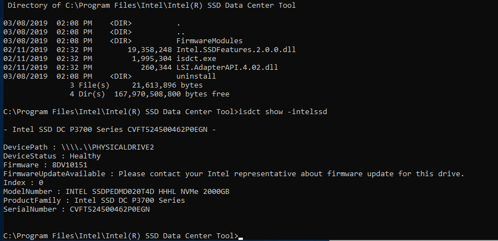Click the ProductFamily Intel SSD DC P3700 line
This screenshot has height=241, width=498.
[x=94, y=201]
